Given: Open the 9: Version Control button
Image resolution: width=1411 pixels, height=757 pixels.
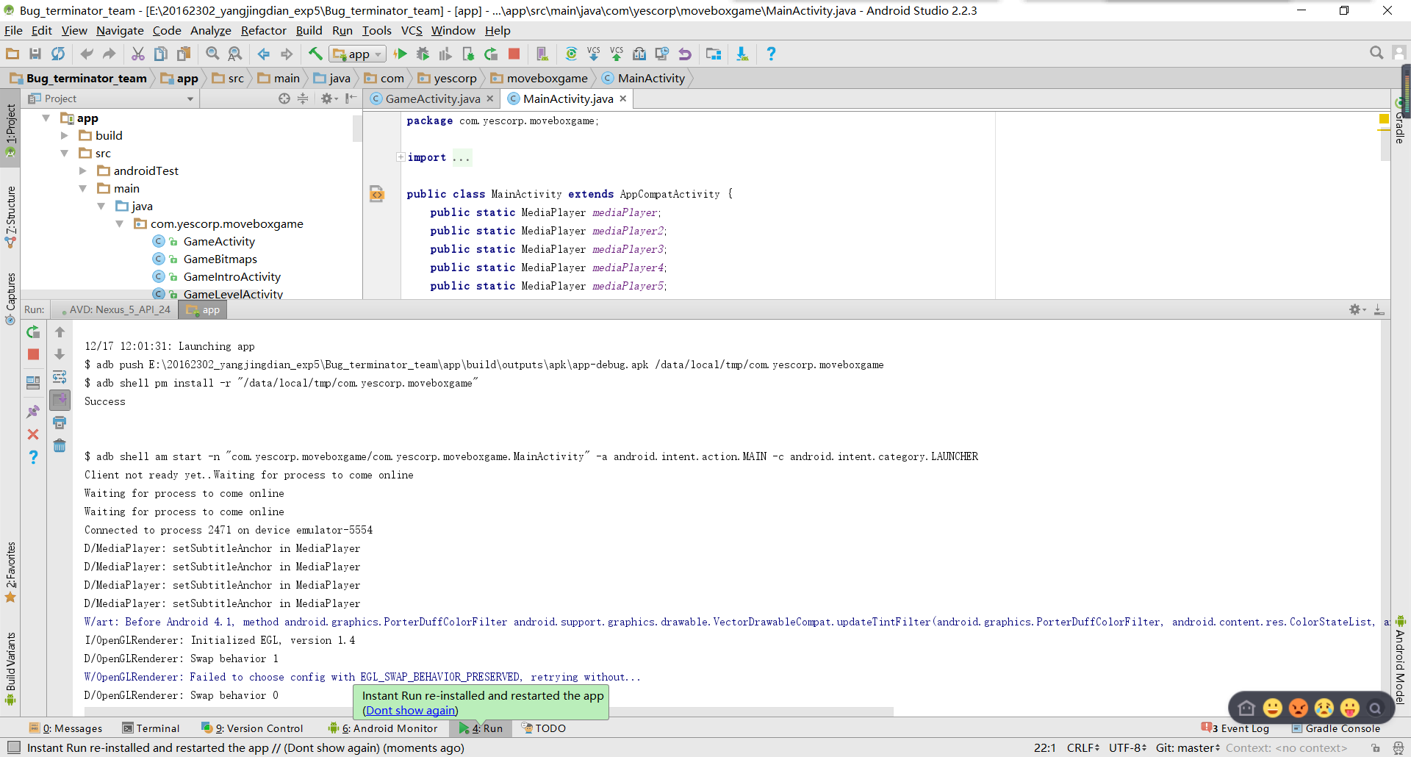Looking at the screenshot, I should (252, 728).
